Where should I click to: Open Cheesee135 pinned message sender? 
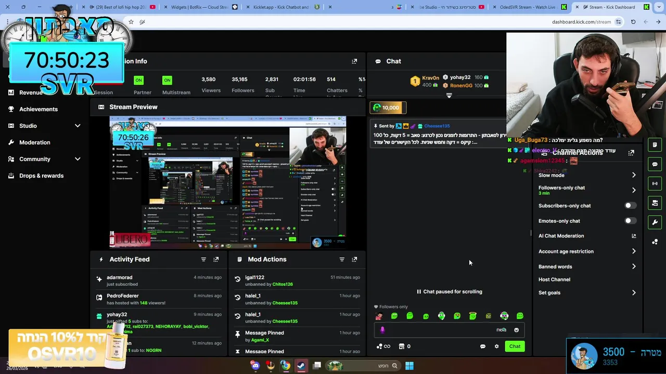[437, 126]
